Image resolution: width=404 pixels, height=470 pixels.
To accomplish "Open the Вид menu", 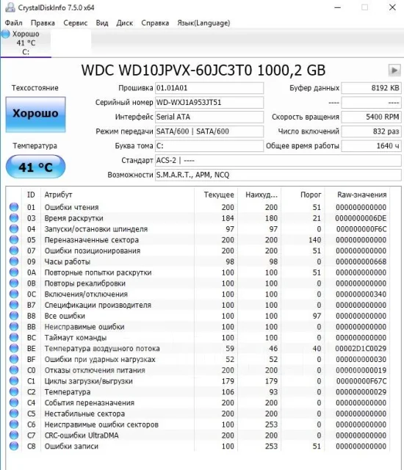I will point(102,23).
